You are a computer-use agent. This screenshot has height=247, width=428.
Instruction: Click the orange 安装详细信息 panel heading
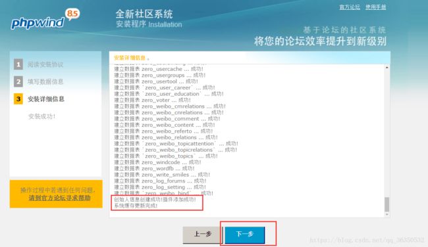click(130, 58)
